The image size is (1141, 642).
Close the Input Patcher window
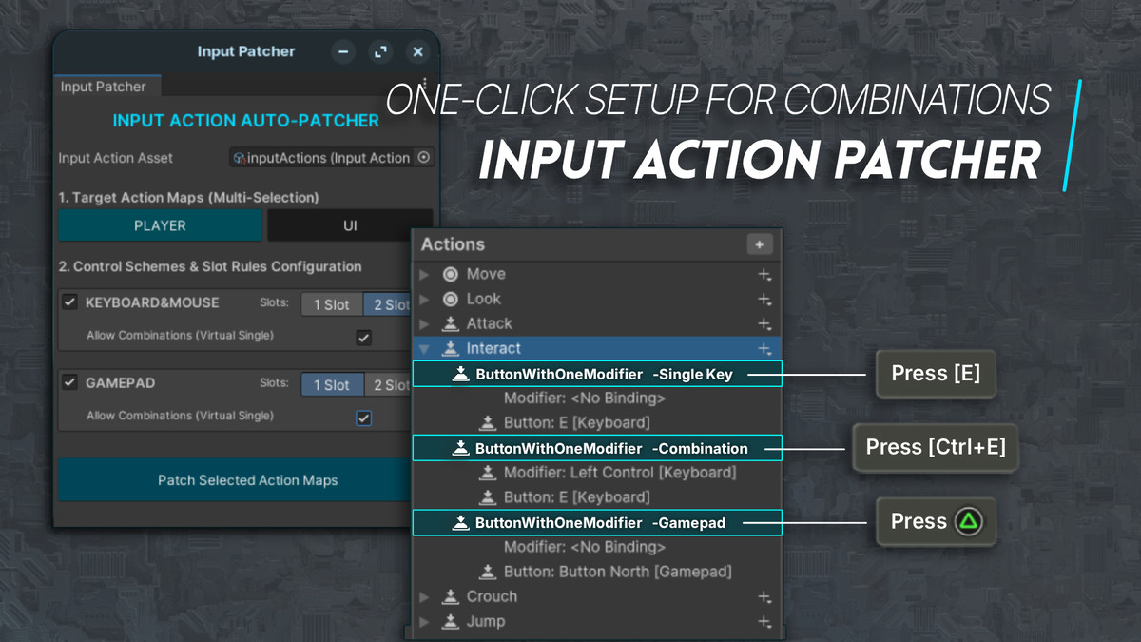tap(417, 51)
